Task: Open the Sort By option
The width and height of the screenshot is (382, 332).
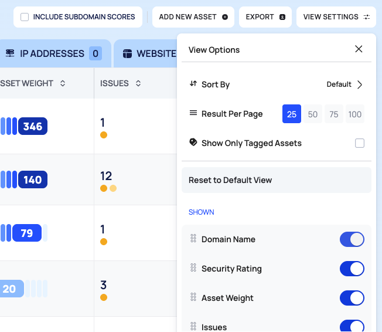Action: click(x=277, y=84)
